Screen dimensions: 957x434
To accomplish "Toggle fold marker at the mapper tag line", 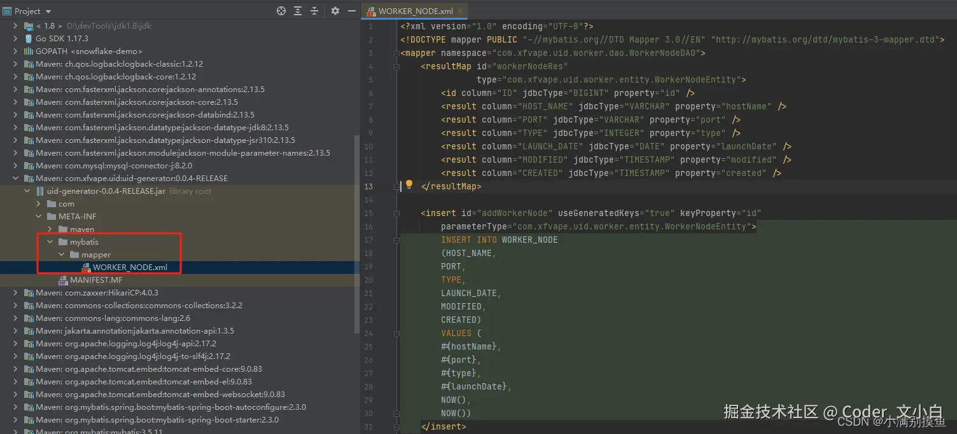I will click(396, 53).
